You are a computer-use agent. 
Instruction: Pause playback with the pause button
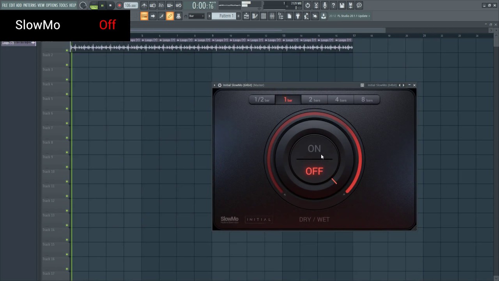pos(102,5)
